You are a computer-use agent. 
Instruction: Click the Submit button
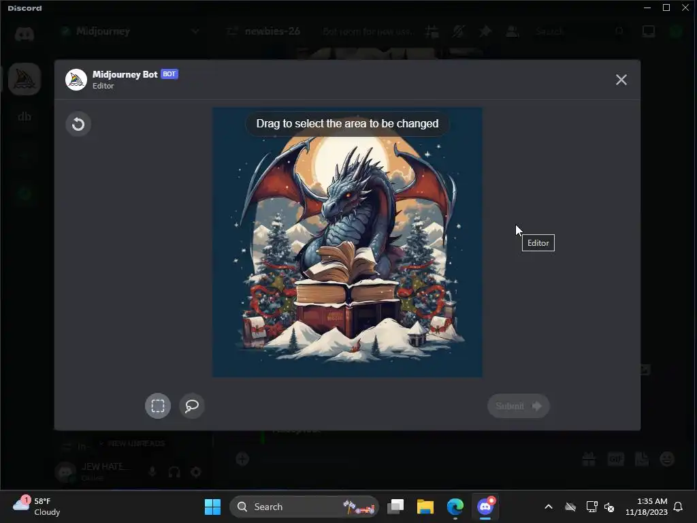pyautogui.click(x=518, y=406)
